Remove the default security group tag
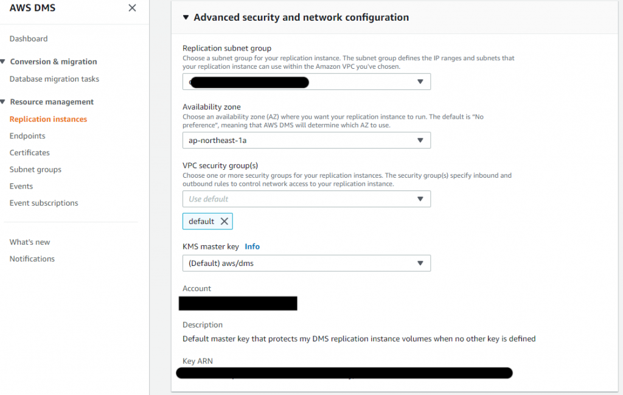623x395 pixels. tap(224, 222)
